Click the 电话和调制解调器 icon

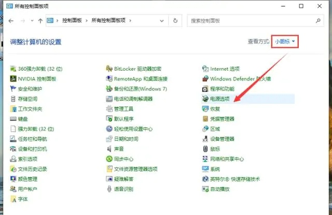click(109, 99)
